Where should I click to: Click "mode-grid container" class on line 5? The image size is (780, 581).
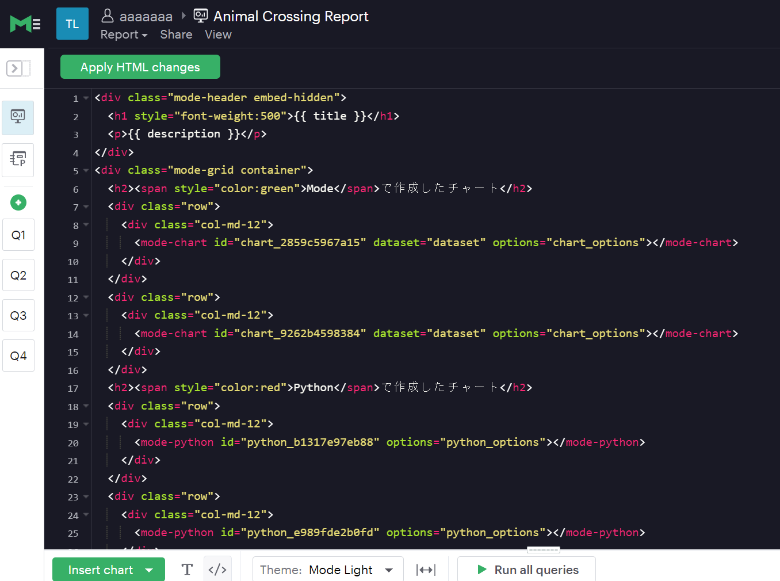237,170
